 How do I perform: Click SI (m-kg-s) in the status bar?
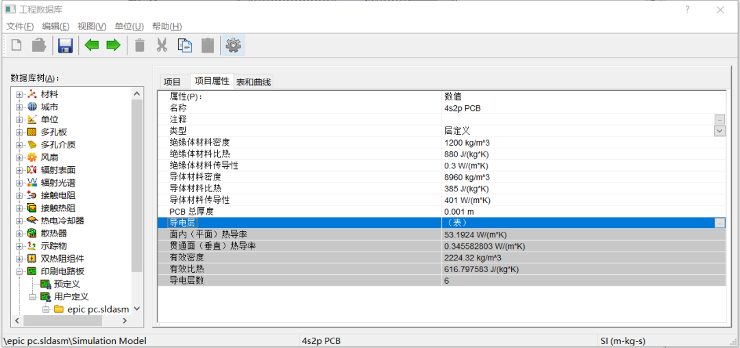pyautogui.click(x=623, y=340)
